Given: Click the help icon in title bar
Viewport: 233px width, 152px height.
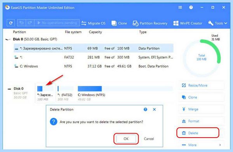Looking at the screenshot, I should click(x=191, y=7).
